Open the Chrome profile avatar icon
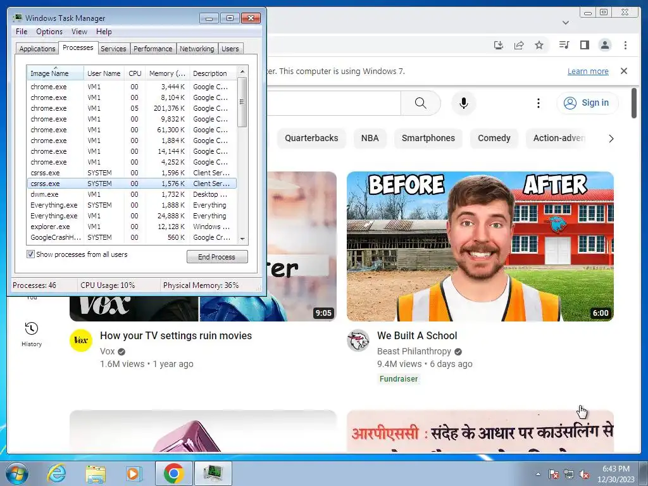This screenshot has width=648, height=486. 604,45
